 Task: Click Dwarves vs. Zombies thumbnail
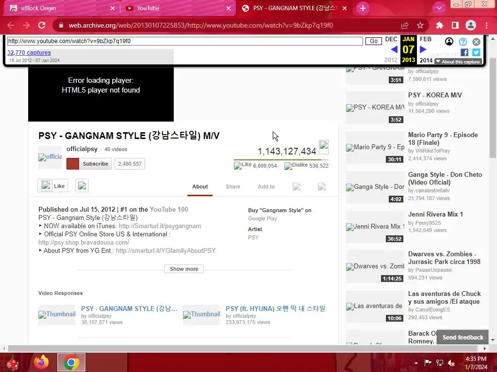click(375, 267)
